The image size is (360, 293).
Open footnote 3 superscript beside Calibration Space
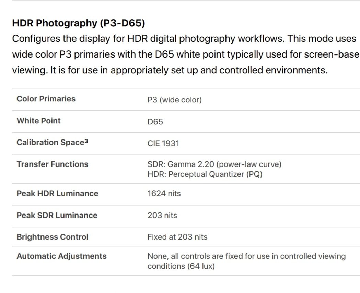point(86,141)
